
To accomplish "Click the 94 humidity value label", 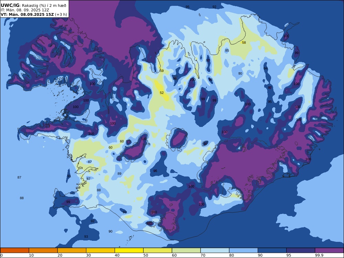I will [x=266, y=68].
